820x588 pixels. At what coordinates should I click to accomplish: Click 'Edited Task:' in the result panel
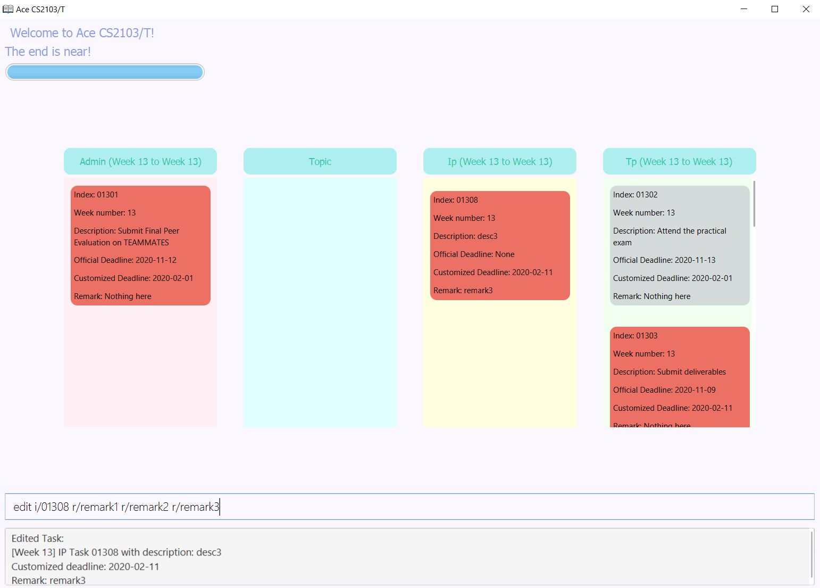pyautogui.click(x=38, y=539)
